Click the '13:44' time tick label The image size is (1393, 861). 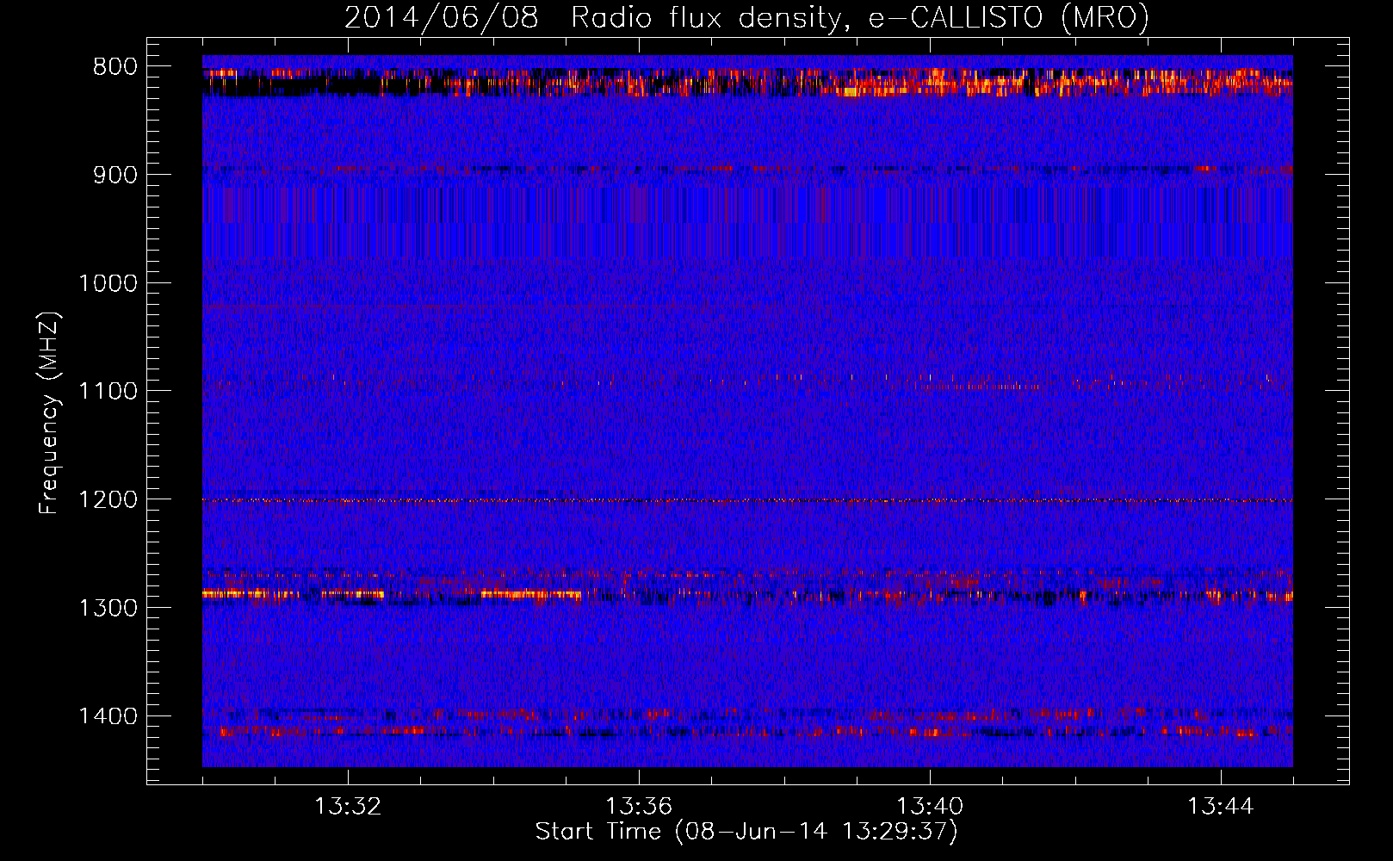pos(1221,807)
